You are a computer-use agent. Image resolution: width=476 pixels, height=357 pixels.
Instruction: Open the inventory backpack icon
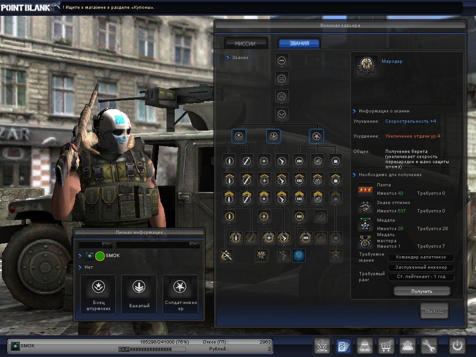(365, 346)
